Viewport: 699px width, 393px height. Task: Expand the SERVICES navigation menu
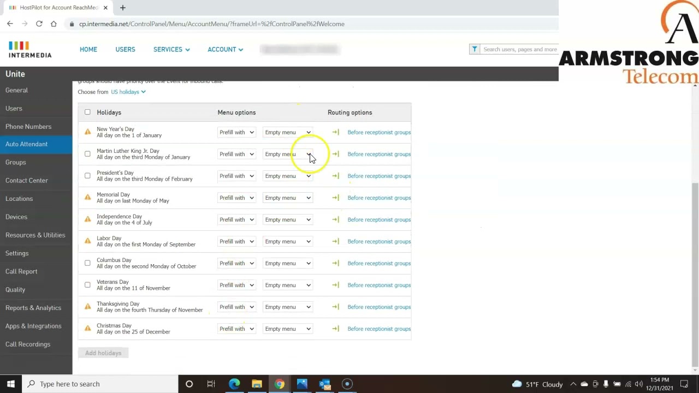[171, 49]
